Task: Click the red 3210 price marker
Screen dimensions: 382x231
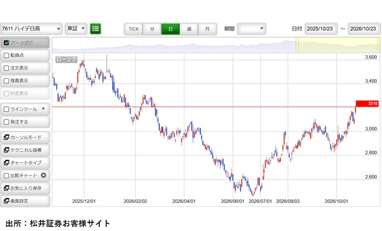Action: point(367,104)
